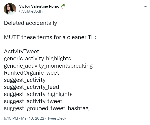Click the term generic_activity_highlights
The width and height of the screenshot is (150, 125).
[x=37, y=59]
